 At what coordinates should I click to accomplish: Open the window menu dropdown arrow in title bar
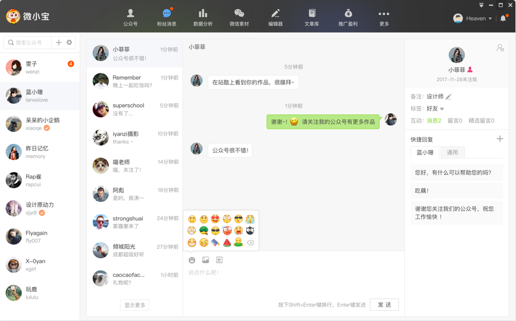click(481, 5)
